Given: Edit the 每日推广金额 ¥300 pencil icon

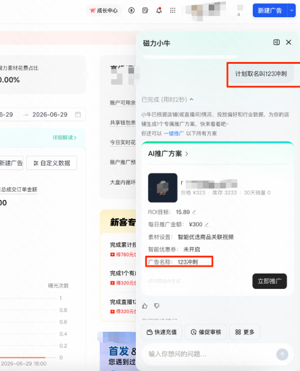Looking at the screenshot, I should pyautogui.click(x=207, y=224).
